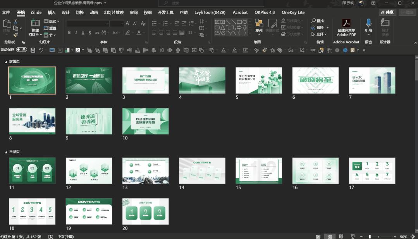The height and width of the screenshot is (239, 418).
Task: Click the Format Painter brush icon
Action: (x=16, y=35)
